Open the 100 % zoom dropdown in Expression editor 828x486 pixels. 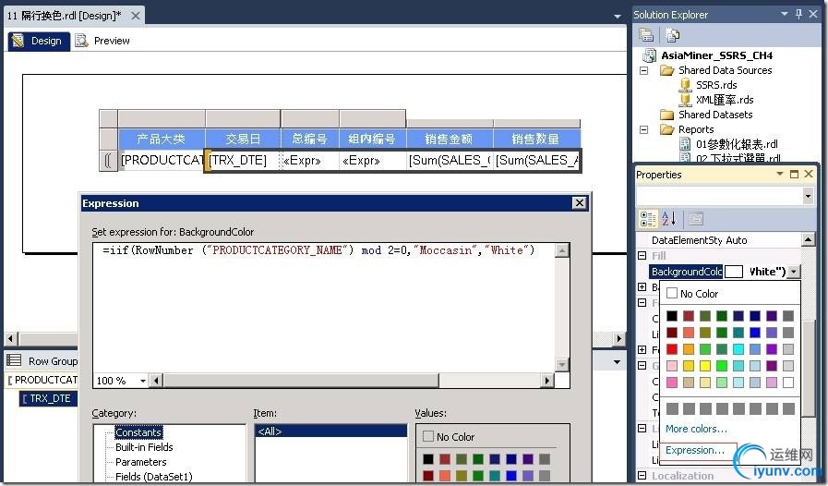[x=142, y=381]
